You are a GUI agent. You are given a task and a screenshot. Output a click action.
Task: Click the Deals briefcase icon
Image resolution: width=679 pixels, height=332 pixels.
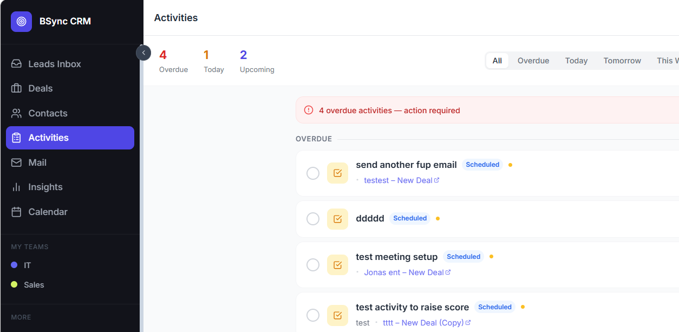(x=17, y=88)
